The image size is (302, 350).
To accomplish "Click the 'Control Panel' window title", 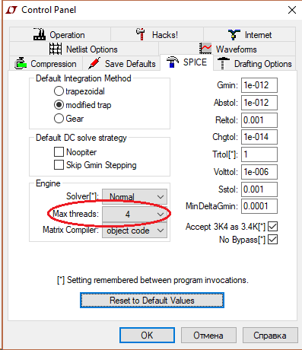I will 49,10.
